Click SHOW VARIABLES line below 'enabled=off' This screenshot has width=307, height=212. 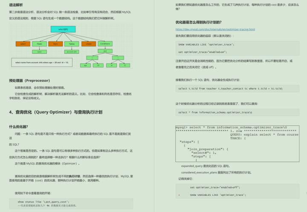[x=218, y=195]
